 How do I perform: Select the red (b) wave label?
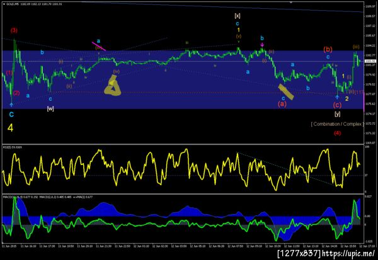coord(328,49)
